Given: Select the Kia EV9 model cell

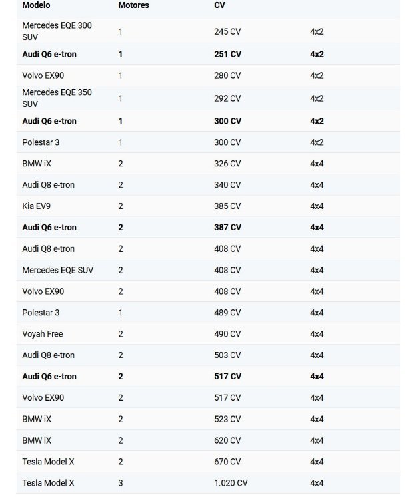Looking at the screenshot, I should [37, 206].
